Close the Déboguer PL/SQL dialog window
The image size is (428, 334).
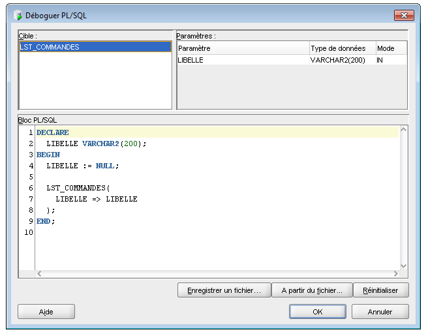pyautogui.click(x=404, y=15)
